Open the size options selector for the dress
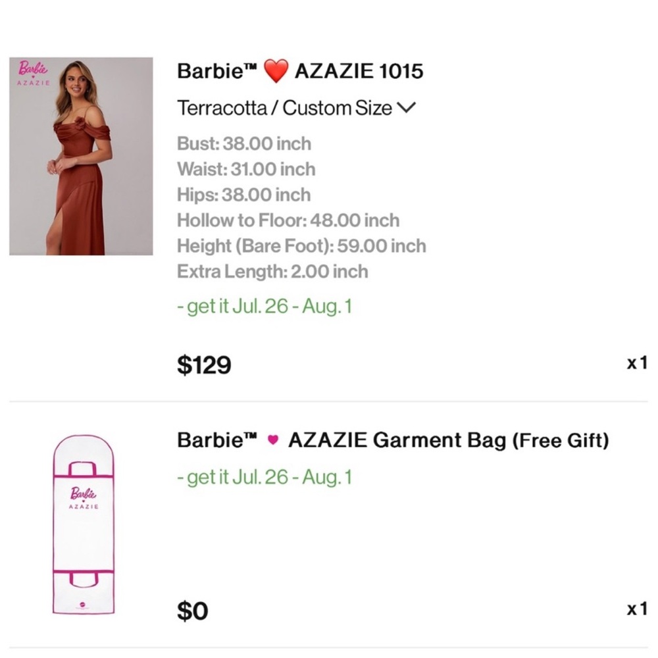Image resolution: width=658 pixels, height=658 pixels. pyautogui.click(x=293, y=108)
